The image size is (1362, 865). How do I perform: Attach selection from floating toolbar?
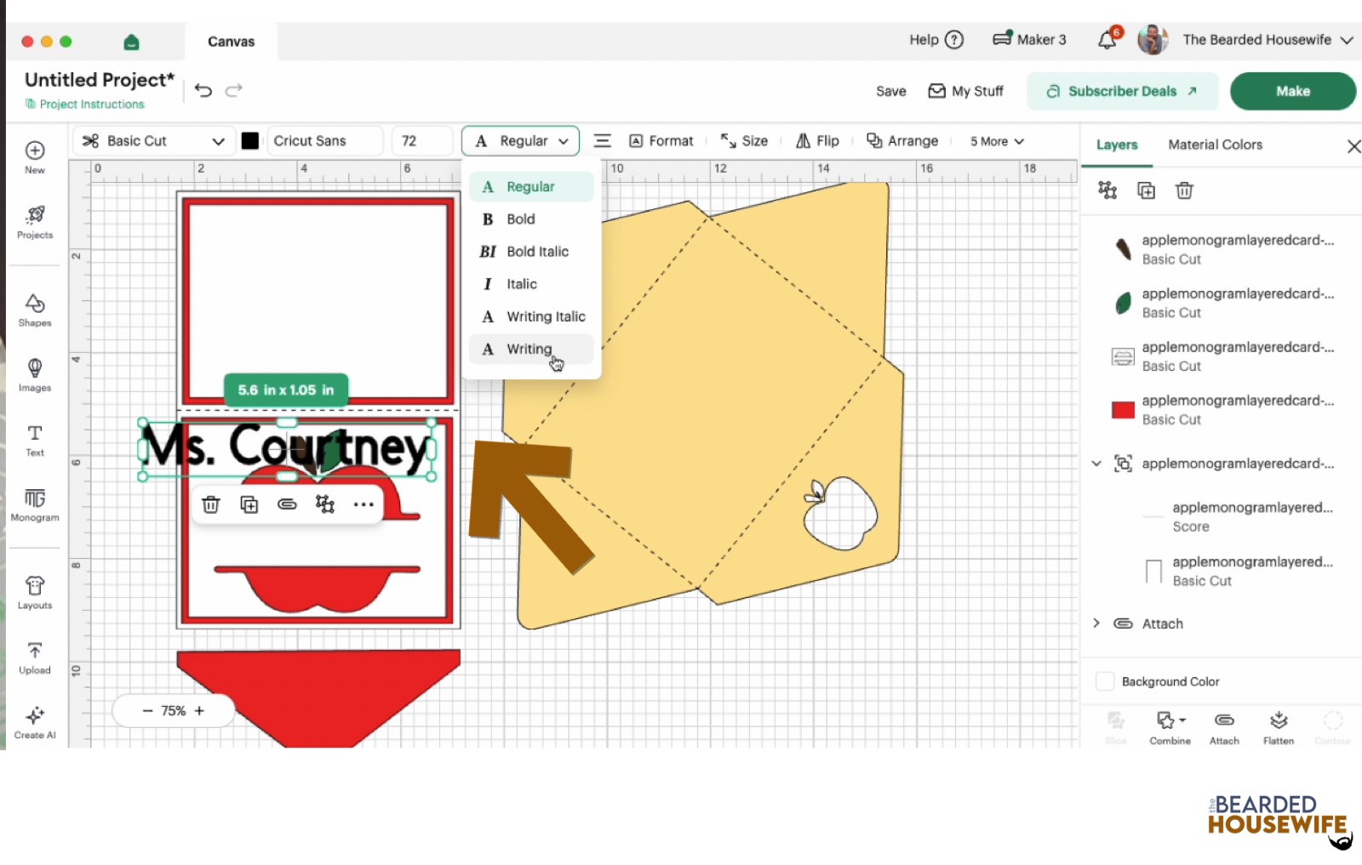tap(288, 504)
